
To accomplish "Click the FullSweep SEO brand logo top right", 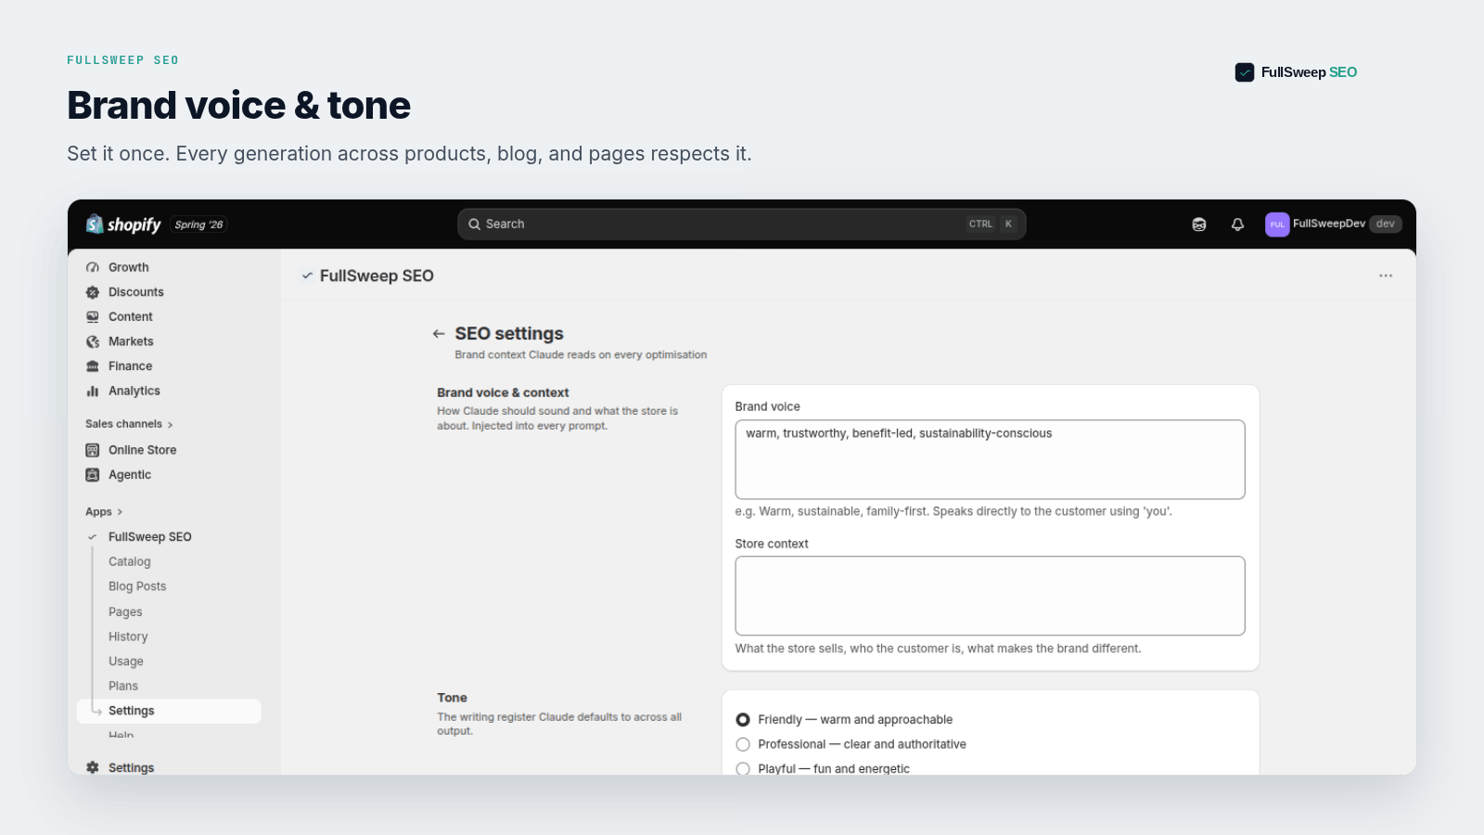I will click(x=1296, y=72).
